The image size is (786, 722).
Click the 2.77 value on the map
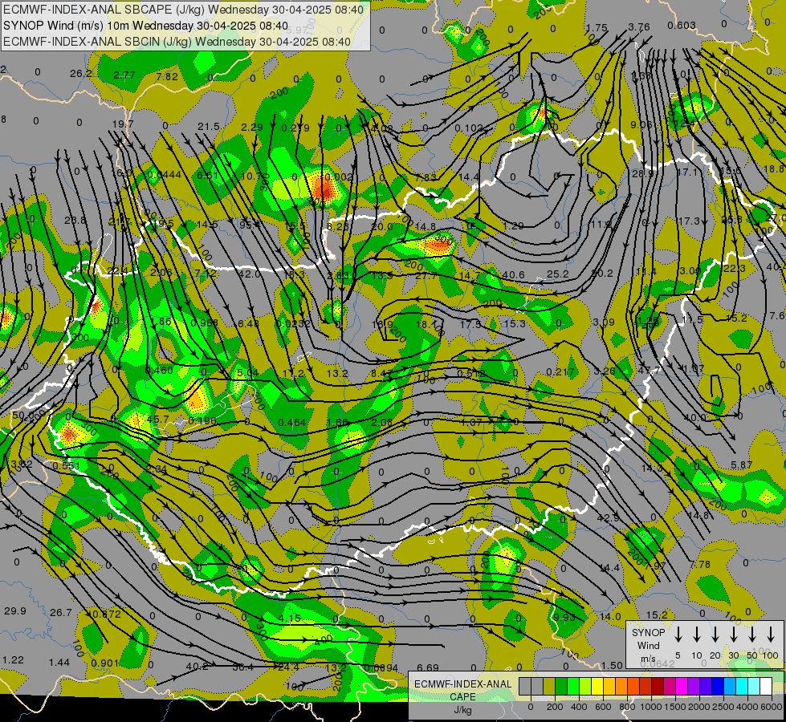124,75
